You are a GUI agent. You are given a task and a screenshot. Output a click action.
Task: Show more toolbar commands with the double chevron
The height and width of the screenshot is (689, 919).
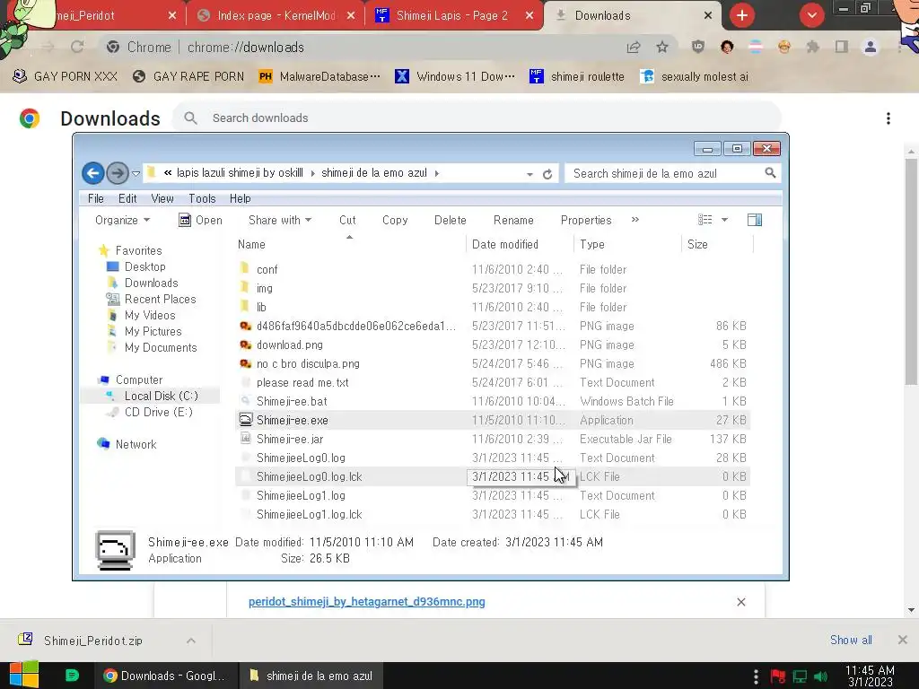point(635,220)
